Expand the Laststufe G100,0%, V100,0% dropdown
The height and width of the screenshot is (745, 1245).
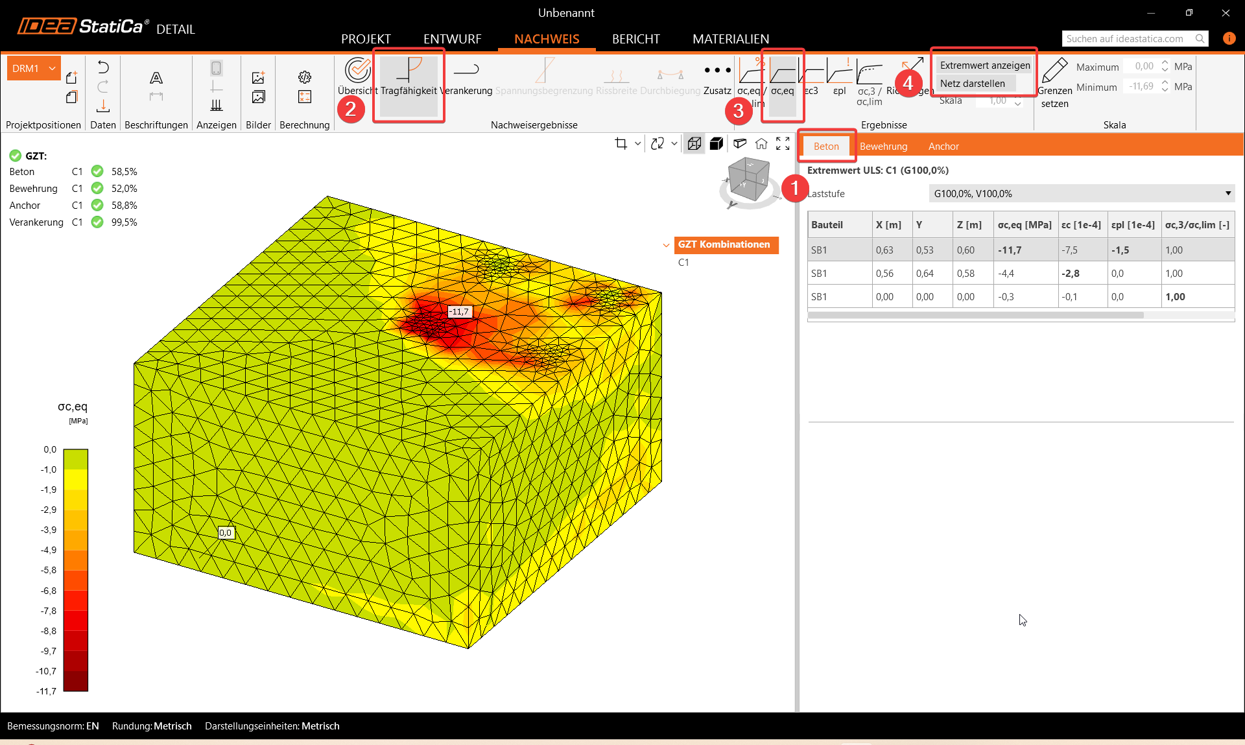(x=1227, y=193)
